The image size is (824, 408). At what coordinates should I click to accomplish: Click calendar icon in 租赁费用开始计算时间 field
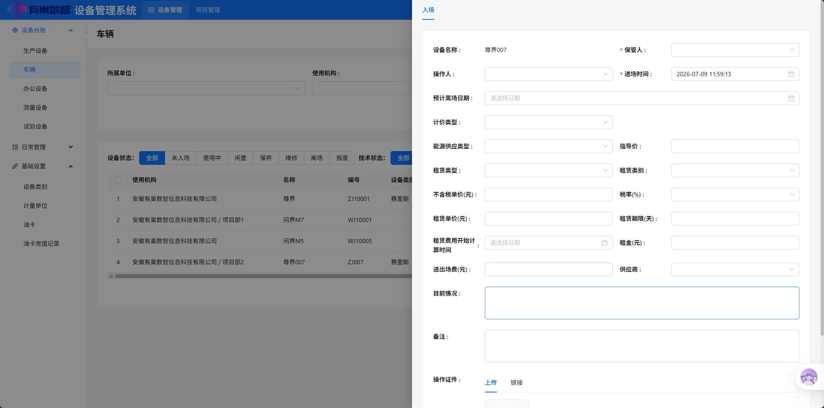pos(604,243)
